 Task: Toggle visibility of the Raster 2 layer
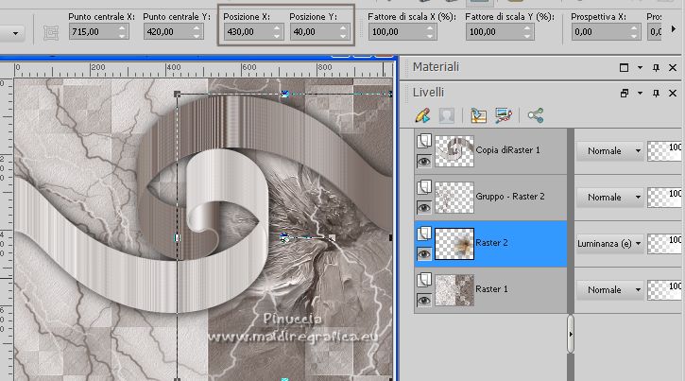(x=424, y=254)
